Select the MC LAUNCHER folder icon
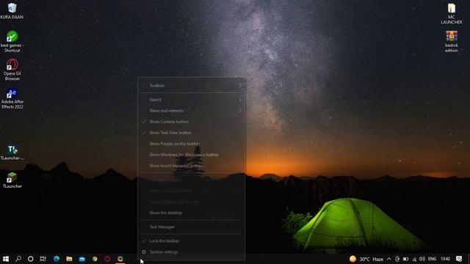 (452, 13)
